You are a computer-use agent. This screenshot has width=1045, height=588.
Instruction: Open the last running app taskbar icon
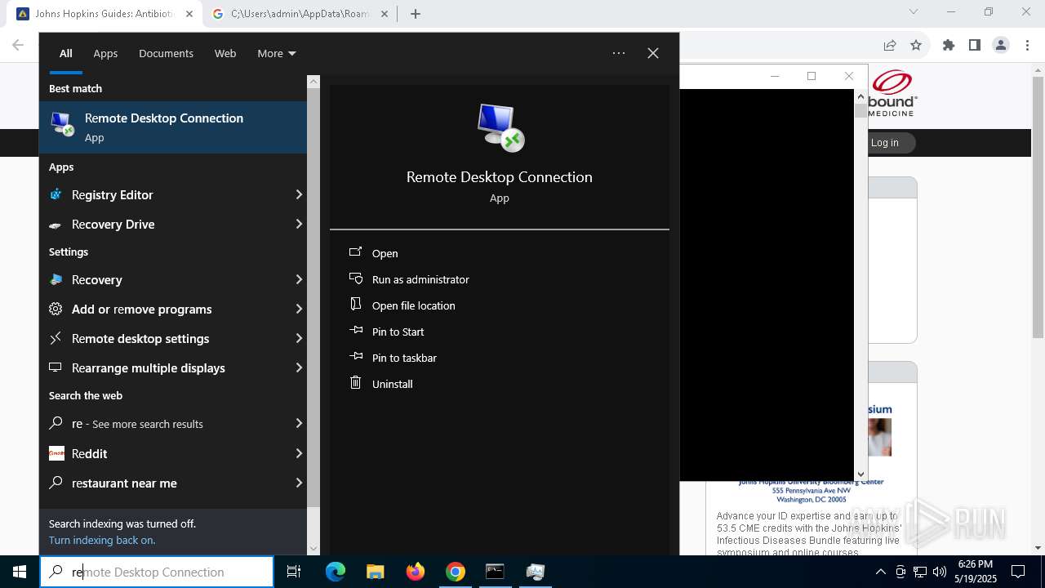point(536,572)
